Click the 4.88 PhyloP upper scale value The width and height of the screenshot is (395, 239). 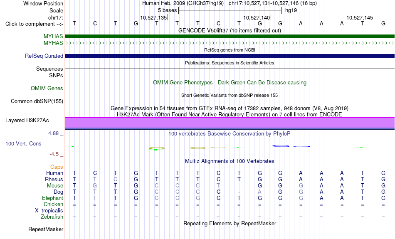[53, 133]
